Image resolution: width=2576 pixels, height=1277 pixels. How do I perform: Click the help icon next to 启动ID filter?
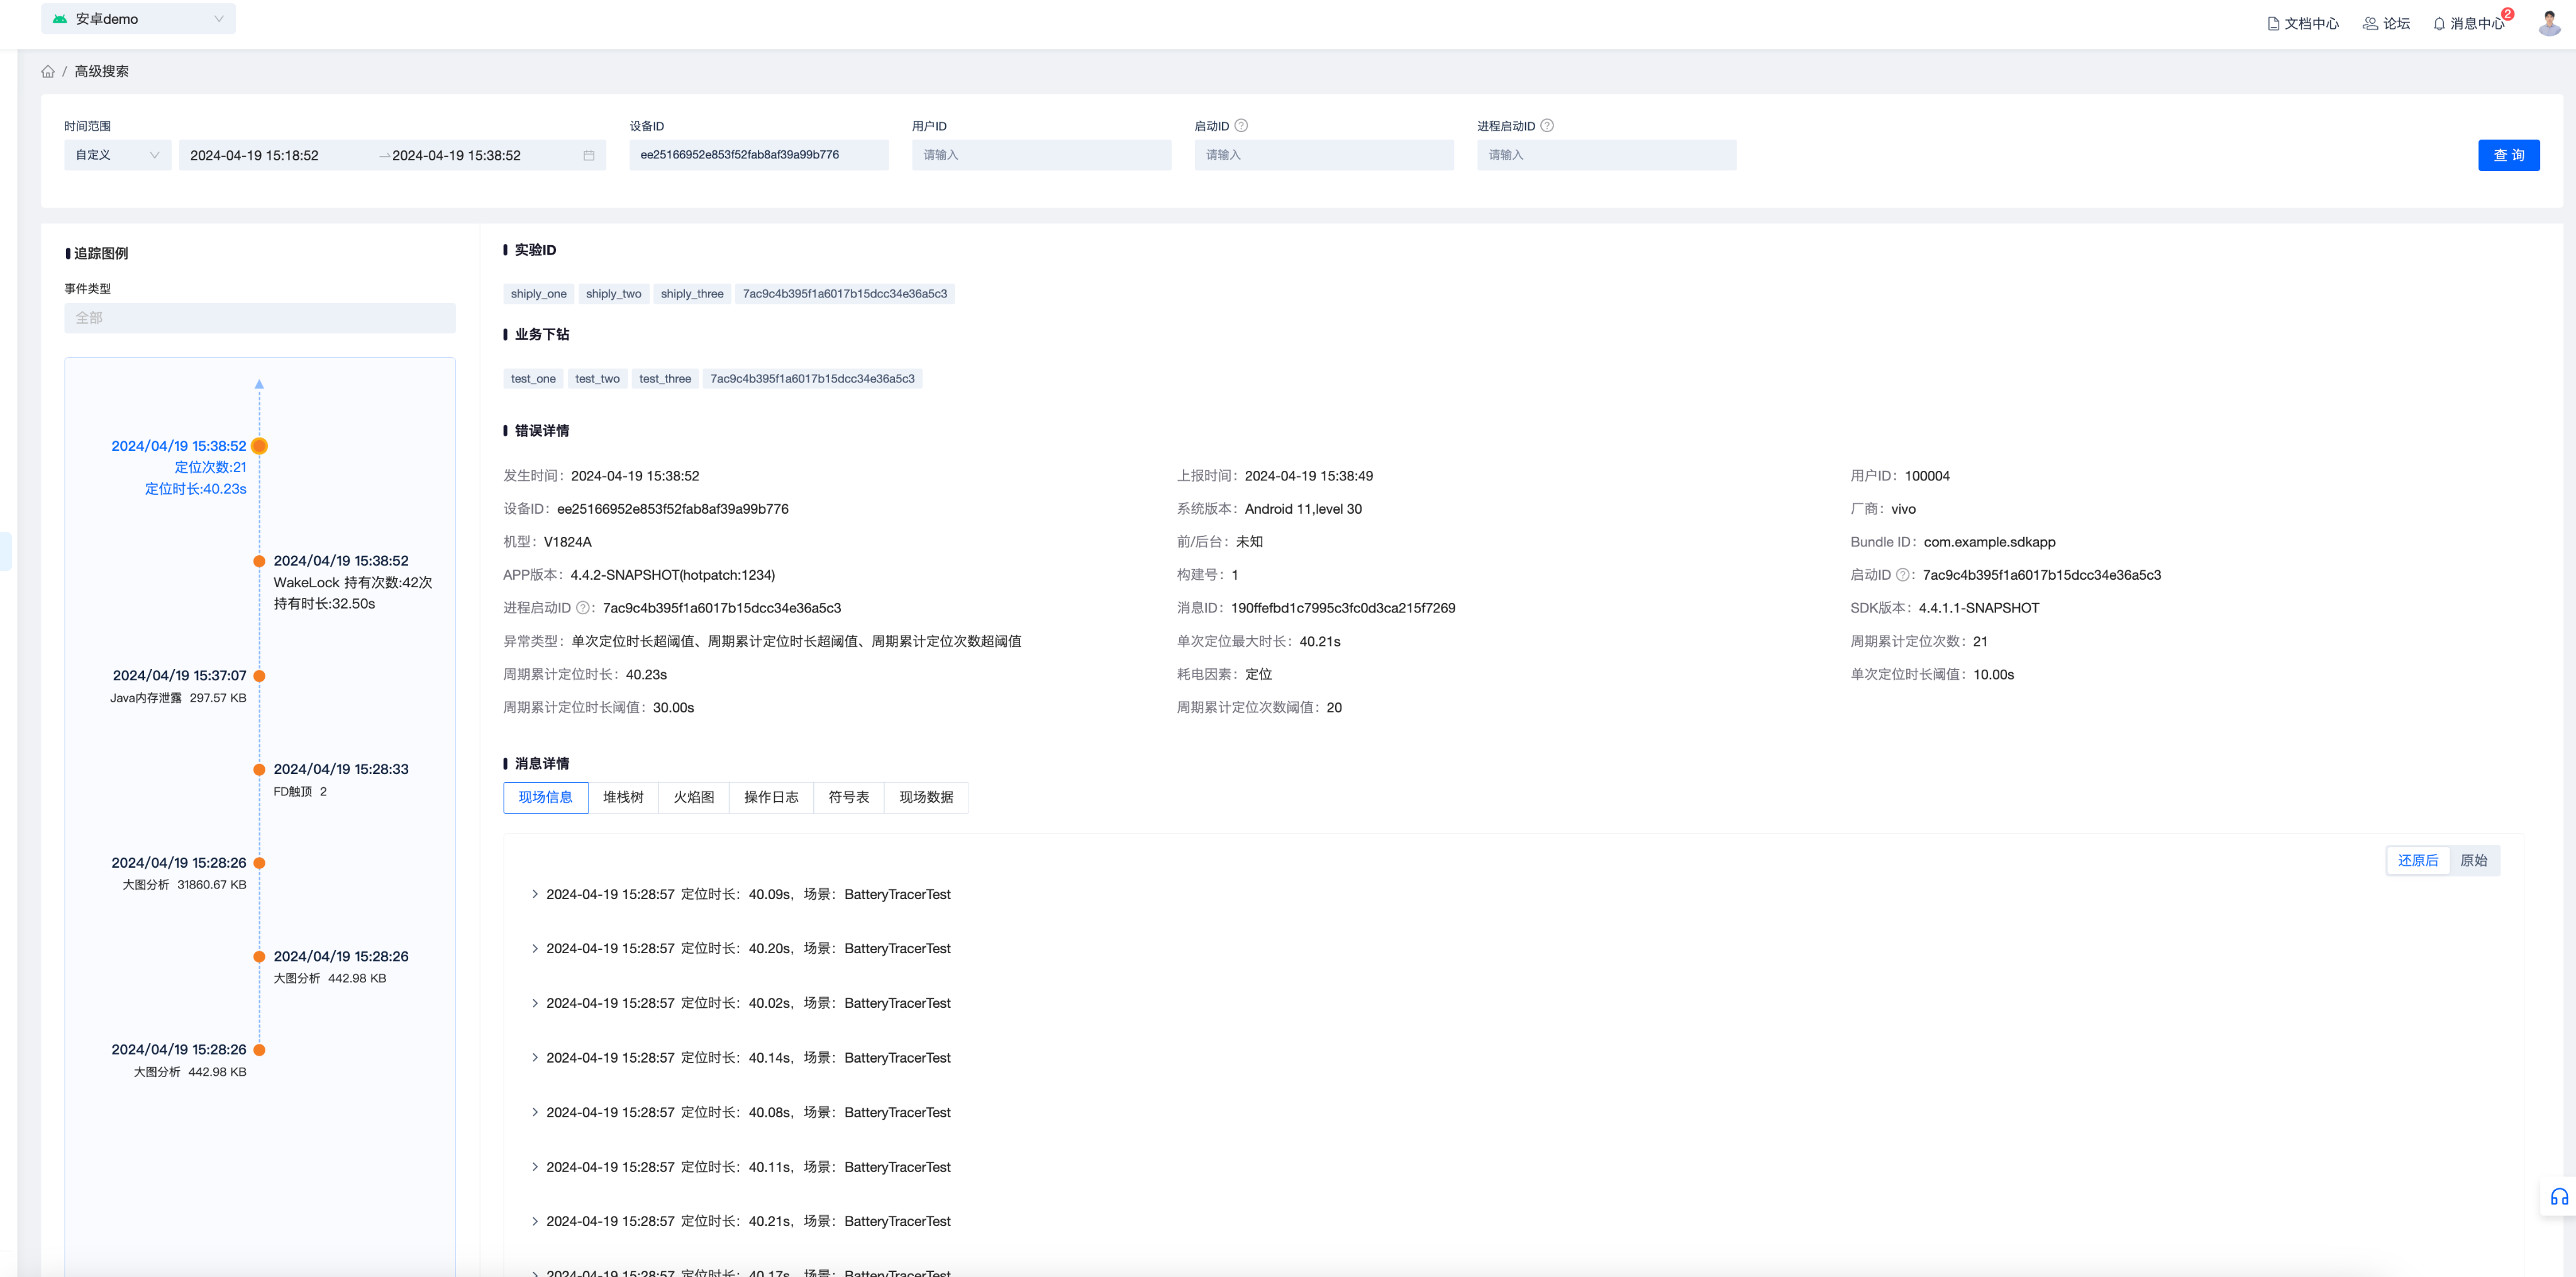click(1241, 126)
